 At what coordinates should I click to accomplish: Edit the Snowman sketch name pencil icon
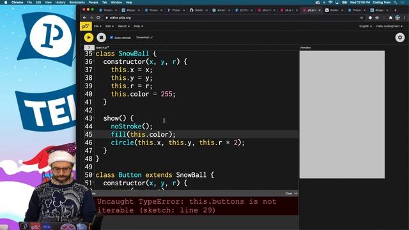151,38
